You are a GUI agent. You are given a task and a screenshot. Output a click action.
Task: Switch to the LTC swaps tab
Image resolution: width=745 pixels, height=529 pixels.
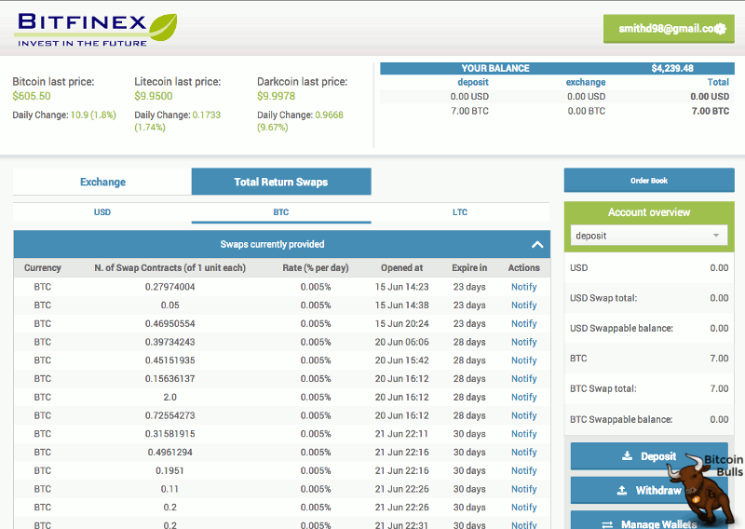[460, 212]
